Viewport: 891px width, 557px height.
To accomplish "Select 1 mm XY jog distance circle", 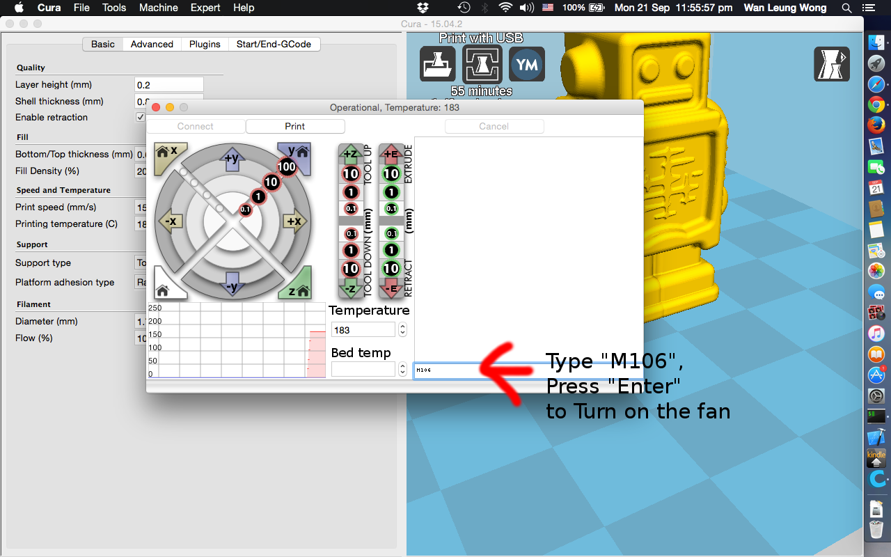I will click(258, 196).
